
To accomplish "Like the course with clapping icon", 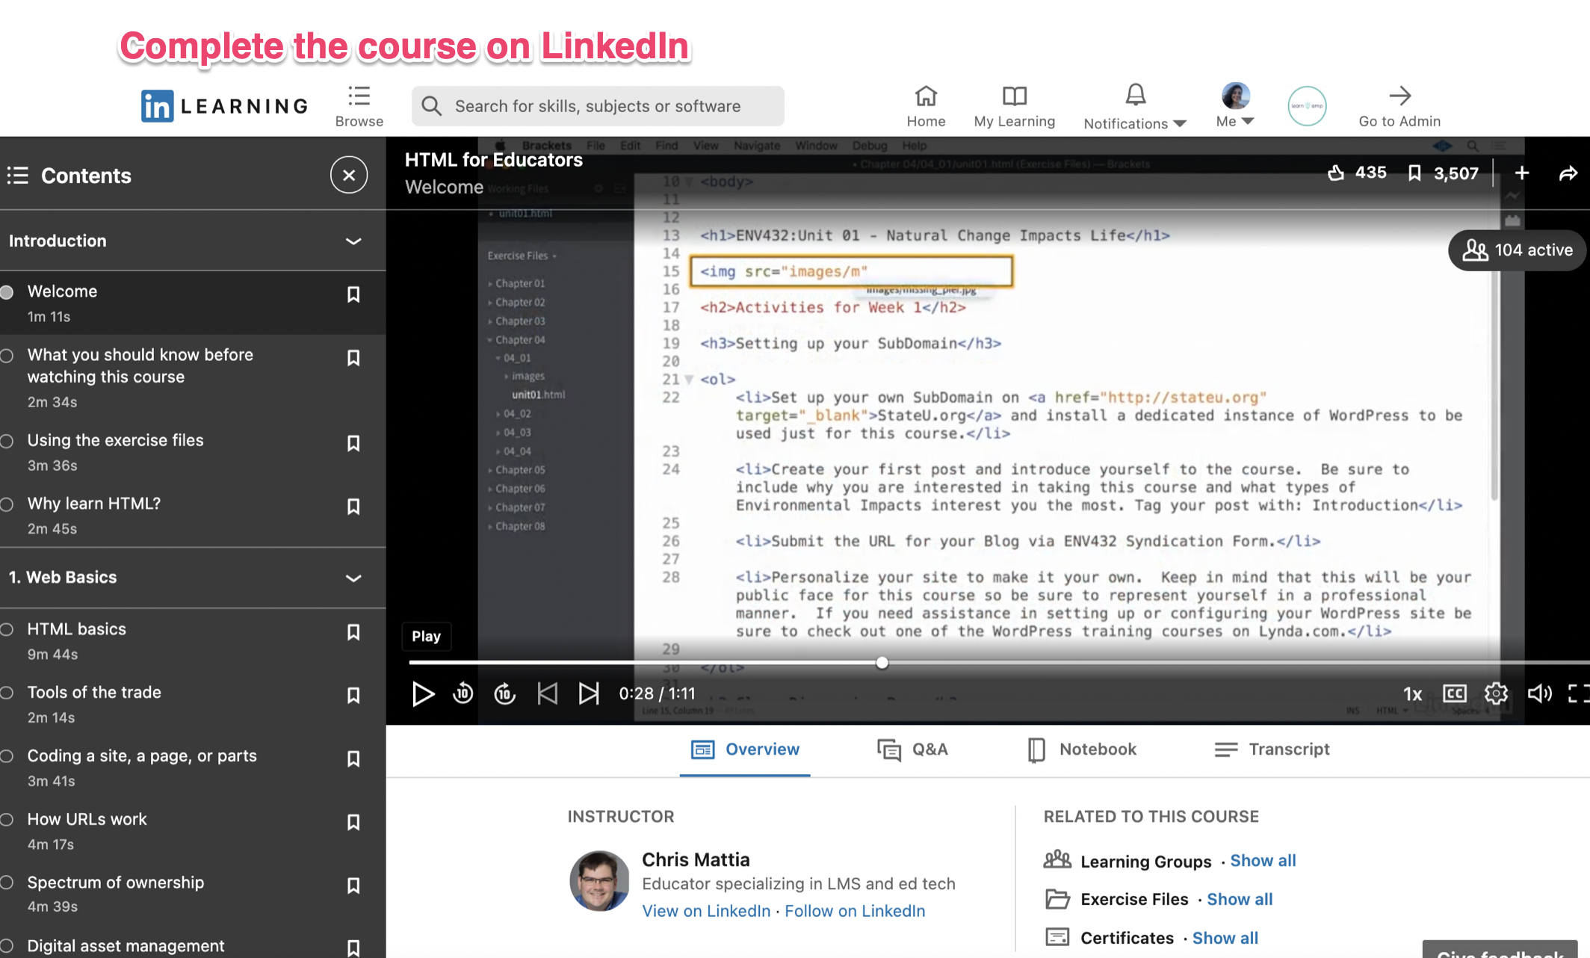I will 1336,173.
